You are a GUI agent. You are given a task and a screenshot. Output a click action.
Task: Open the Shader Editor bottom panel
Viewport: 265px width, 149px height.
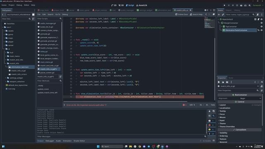tap(79, 141)
